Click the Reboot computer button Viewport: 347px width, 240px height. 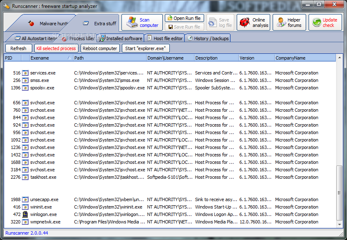pyautogui.click(x=100, y=48)
